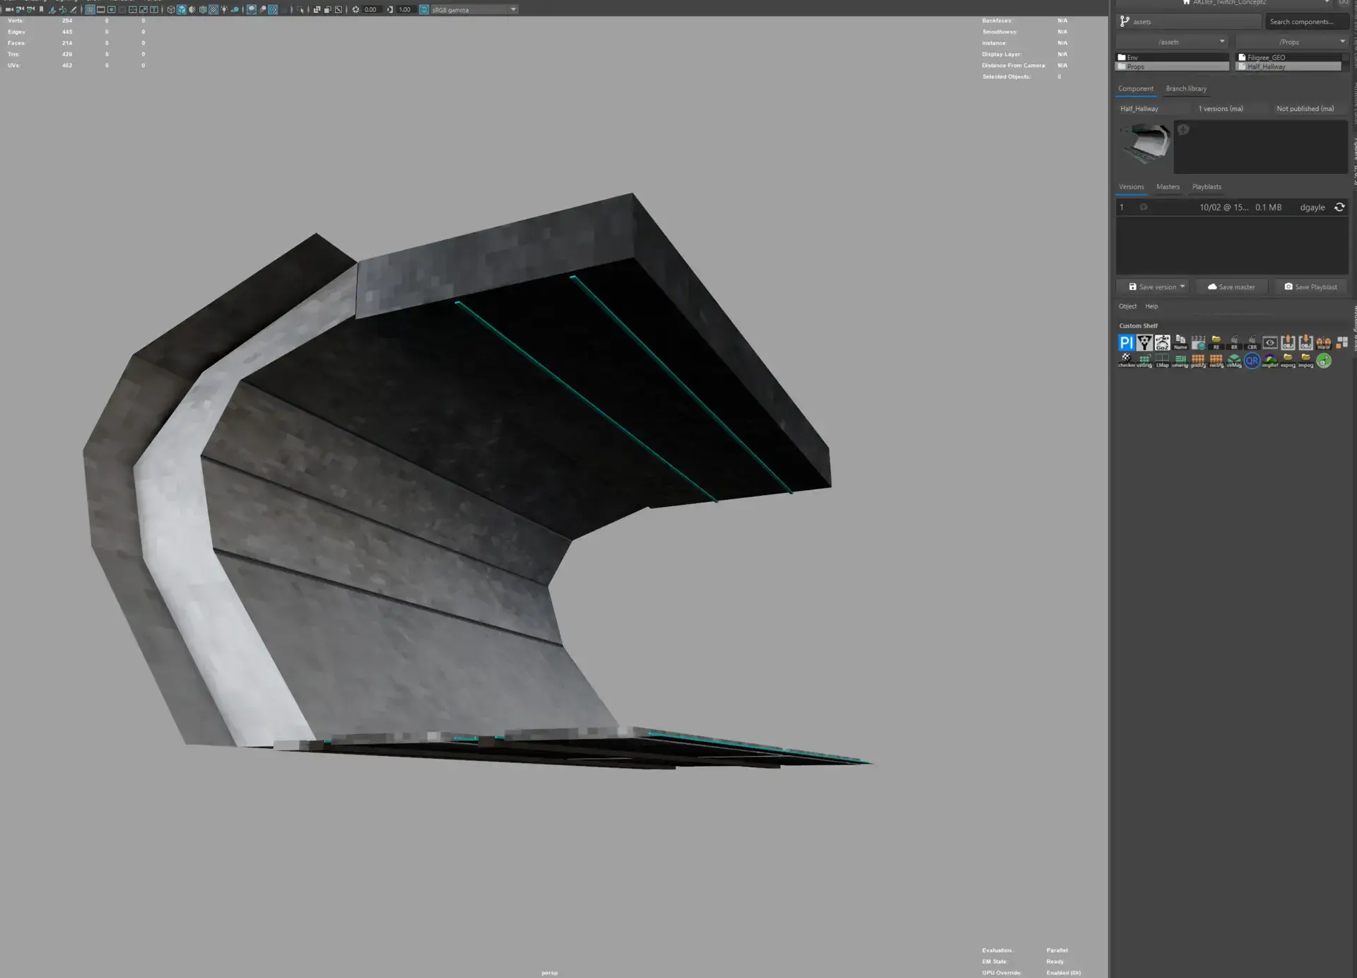Image resolution: width=1357 pixels, height=978 pixels.
Task: Click the GoZ shelf icon
Action: (1162, 343)
